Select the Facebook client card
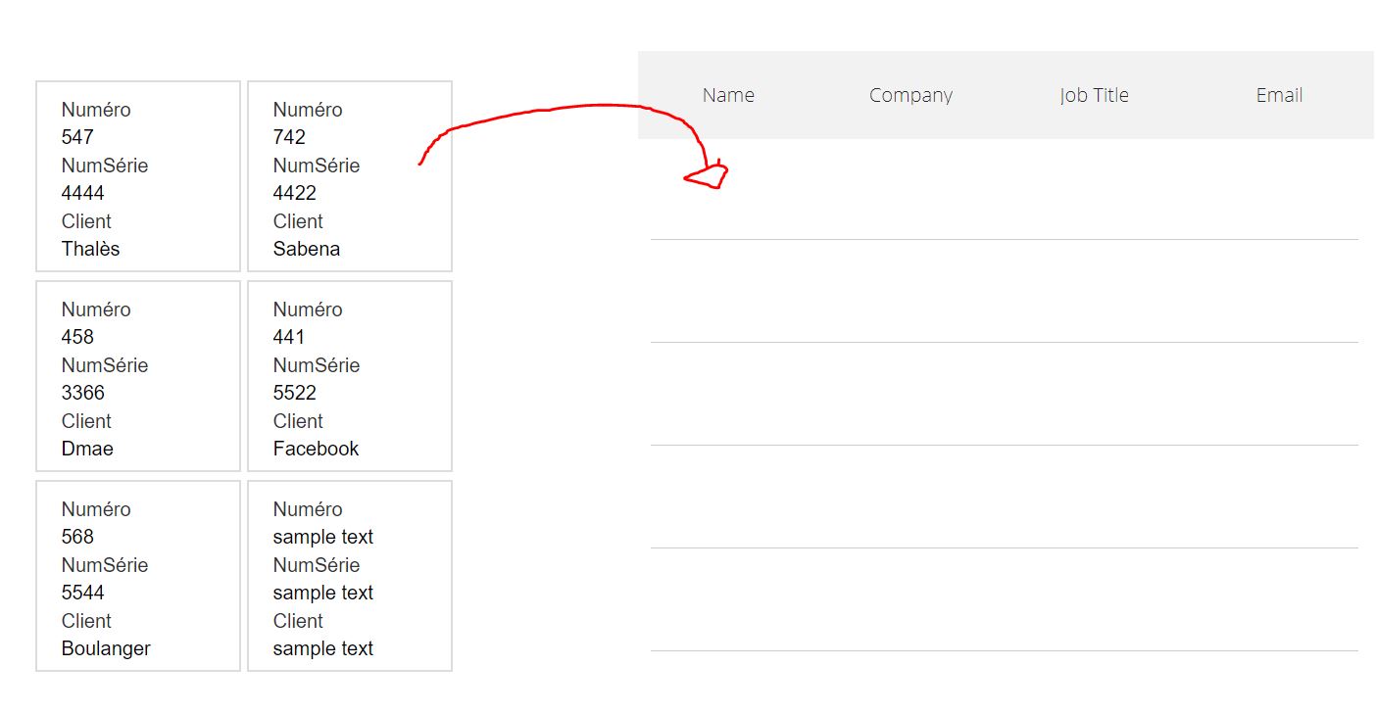This screenshot has height=714, width=1376. tap(350, 376)
